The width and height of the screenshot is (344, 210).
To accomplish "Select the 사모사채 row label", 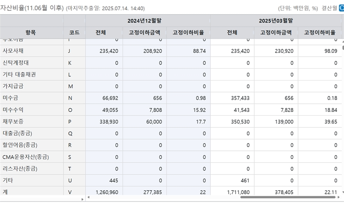I will coord(14,51).
